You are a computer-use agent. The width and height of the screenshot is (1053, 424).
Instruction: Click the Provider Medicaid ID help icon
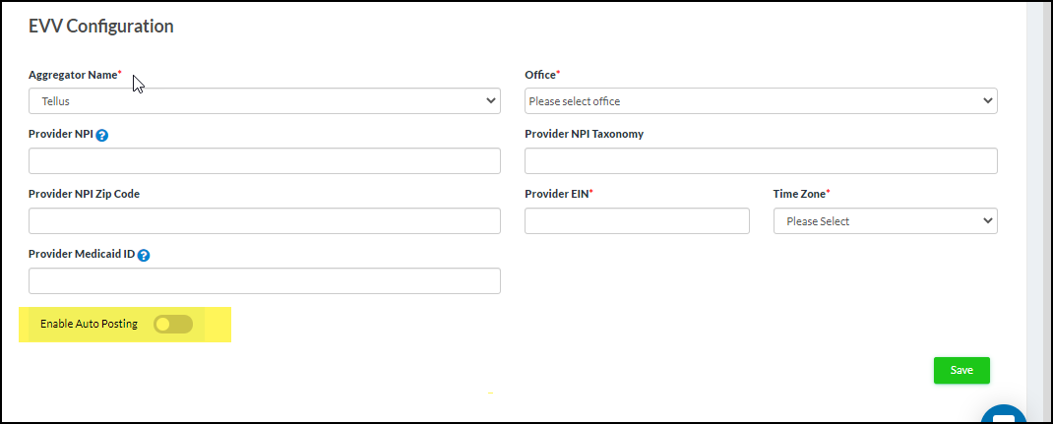(144, 255)
